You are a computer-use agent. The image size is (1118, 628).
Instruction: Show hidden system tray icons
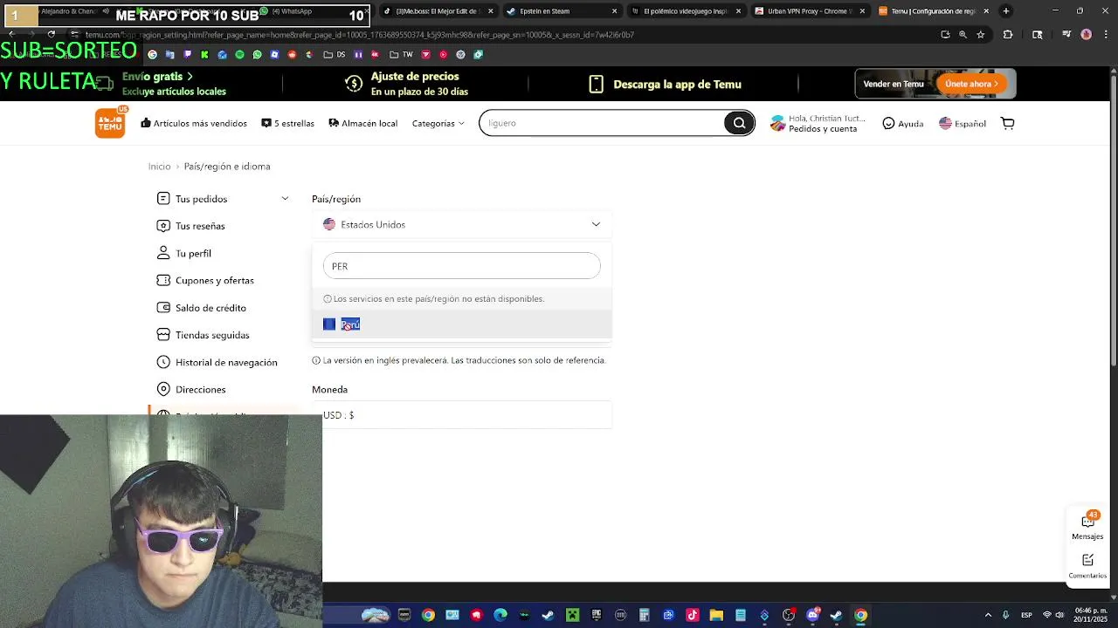pyautogui.click(x=988, y=615)
